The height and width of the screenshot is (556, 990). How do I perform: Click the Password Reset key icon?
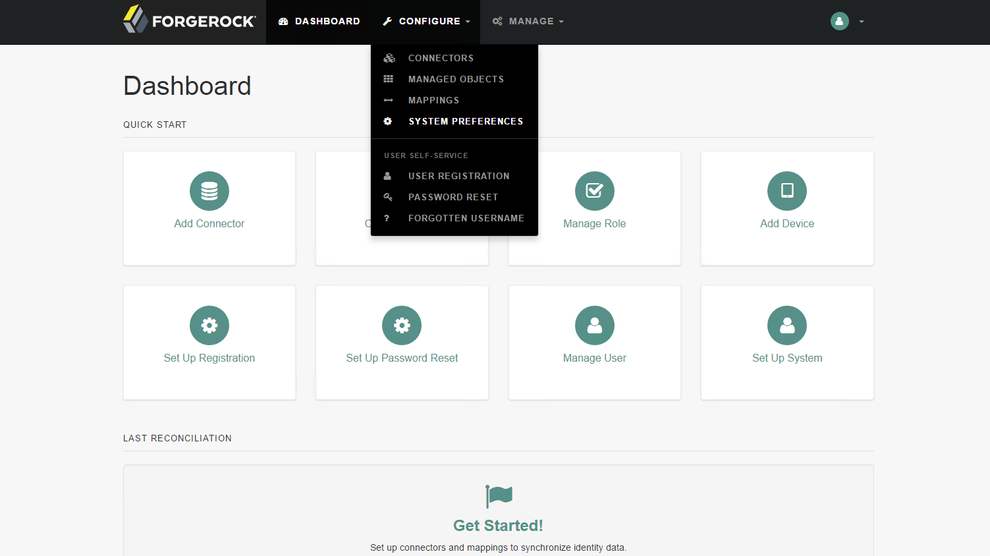(388, 197)
